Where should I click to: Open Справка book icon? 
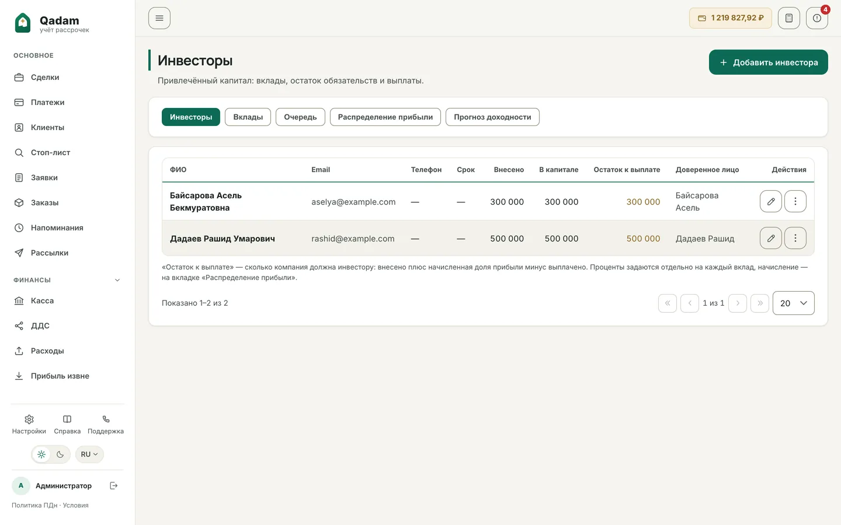[67, 424]
